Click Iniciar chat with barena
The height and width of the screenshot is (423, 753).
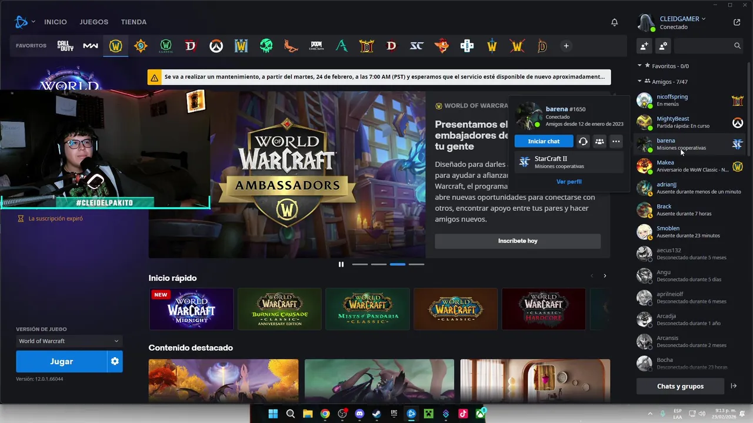(544, 141)
